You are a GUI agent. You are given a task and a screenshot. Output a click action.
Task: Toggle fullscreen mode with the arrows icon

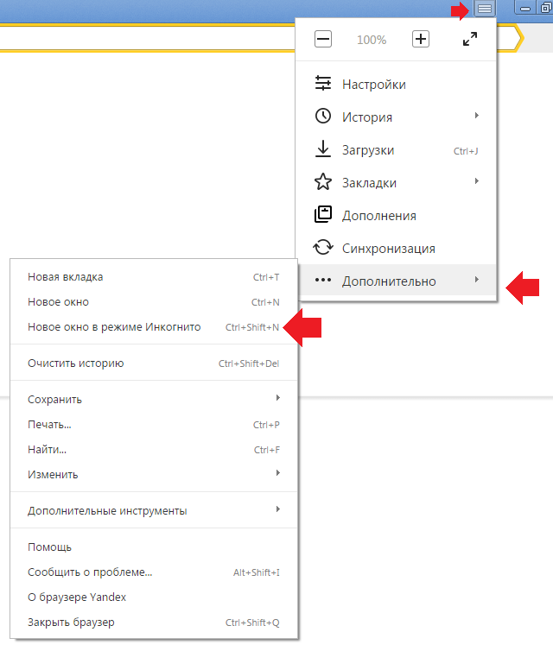pos(470,39)
